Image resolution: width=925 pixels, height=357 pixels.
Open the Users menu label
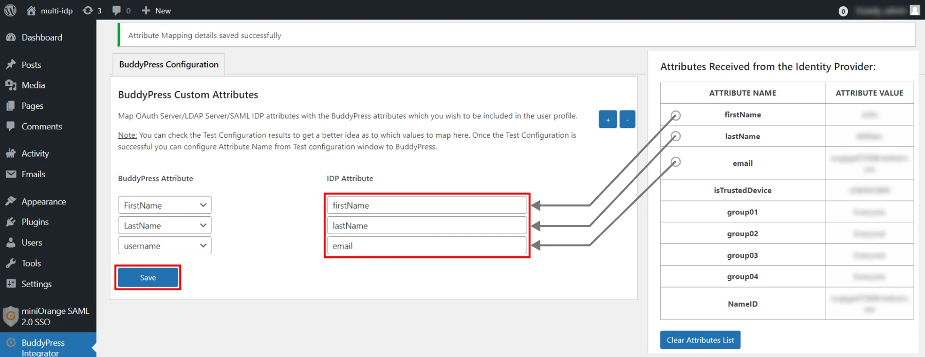coord(32,242)
